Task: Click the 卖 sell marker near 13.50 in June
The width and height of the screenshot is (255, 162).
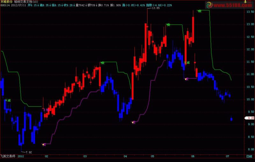Action: pos(200,11)
